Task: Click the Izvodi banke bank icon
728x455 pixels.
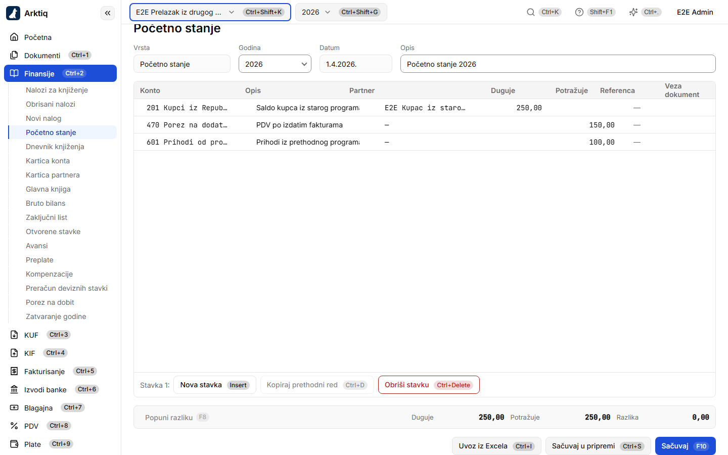Action: click(14, 389)
